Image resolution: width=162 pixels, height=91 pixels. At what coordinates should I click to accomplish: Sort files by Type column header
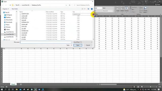pos(62,12)
